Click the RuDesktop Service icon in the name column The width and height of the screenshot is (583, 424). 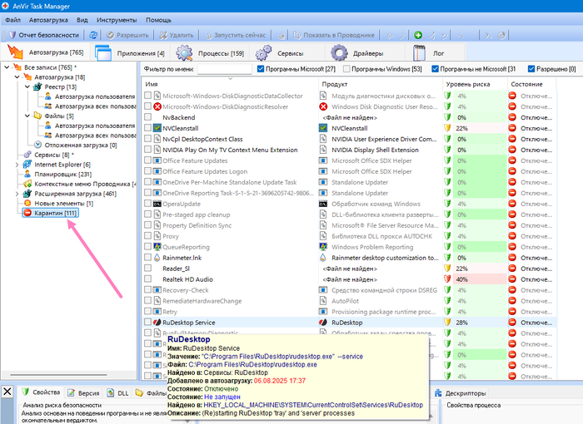(157, 322)
